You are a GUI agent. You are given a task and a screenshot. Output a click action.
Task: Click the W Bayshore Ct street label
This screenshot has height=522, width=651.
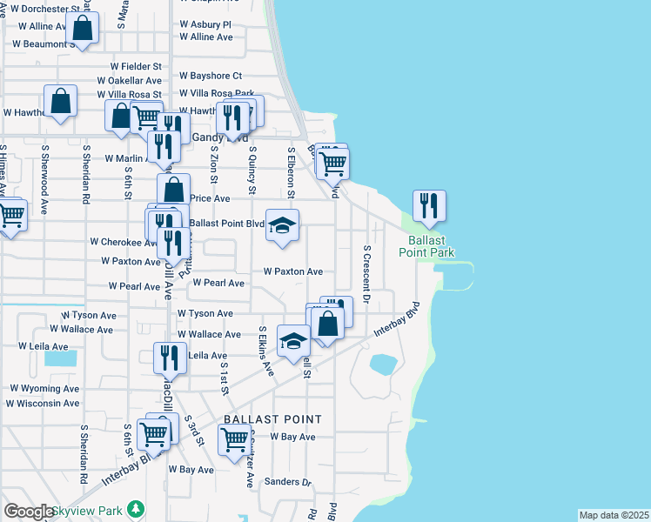[x=211, y=76]
